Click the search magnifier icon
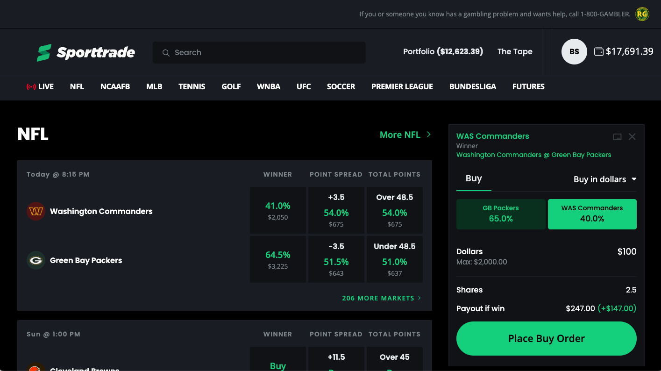Viewport: 661px width, 371px height. pyautogui.click(x=166, y=53)
